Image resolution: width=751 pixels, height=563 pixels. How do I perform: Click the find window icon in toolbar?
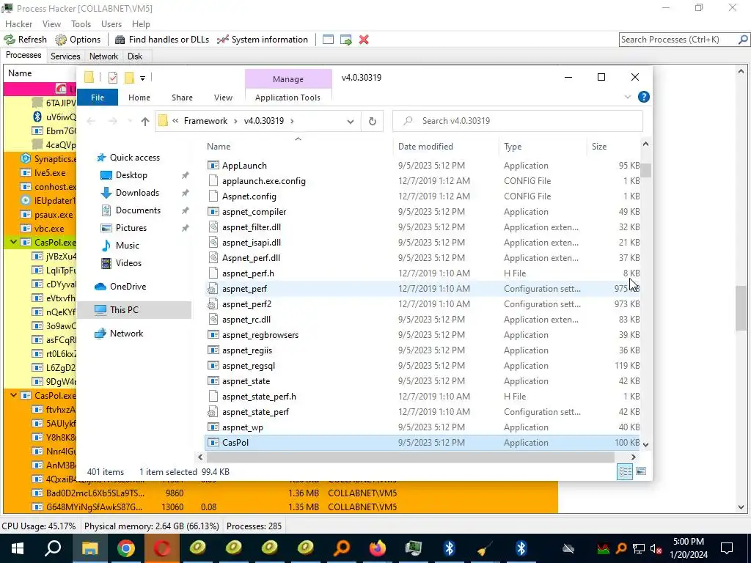click(x=328, y=40)
